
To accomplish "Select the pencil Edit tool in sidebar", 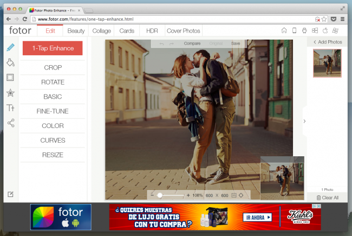I will click(x=10, y=47).
